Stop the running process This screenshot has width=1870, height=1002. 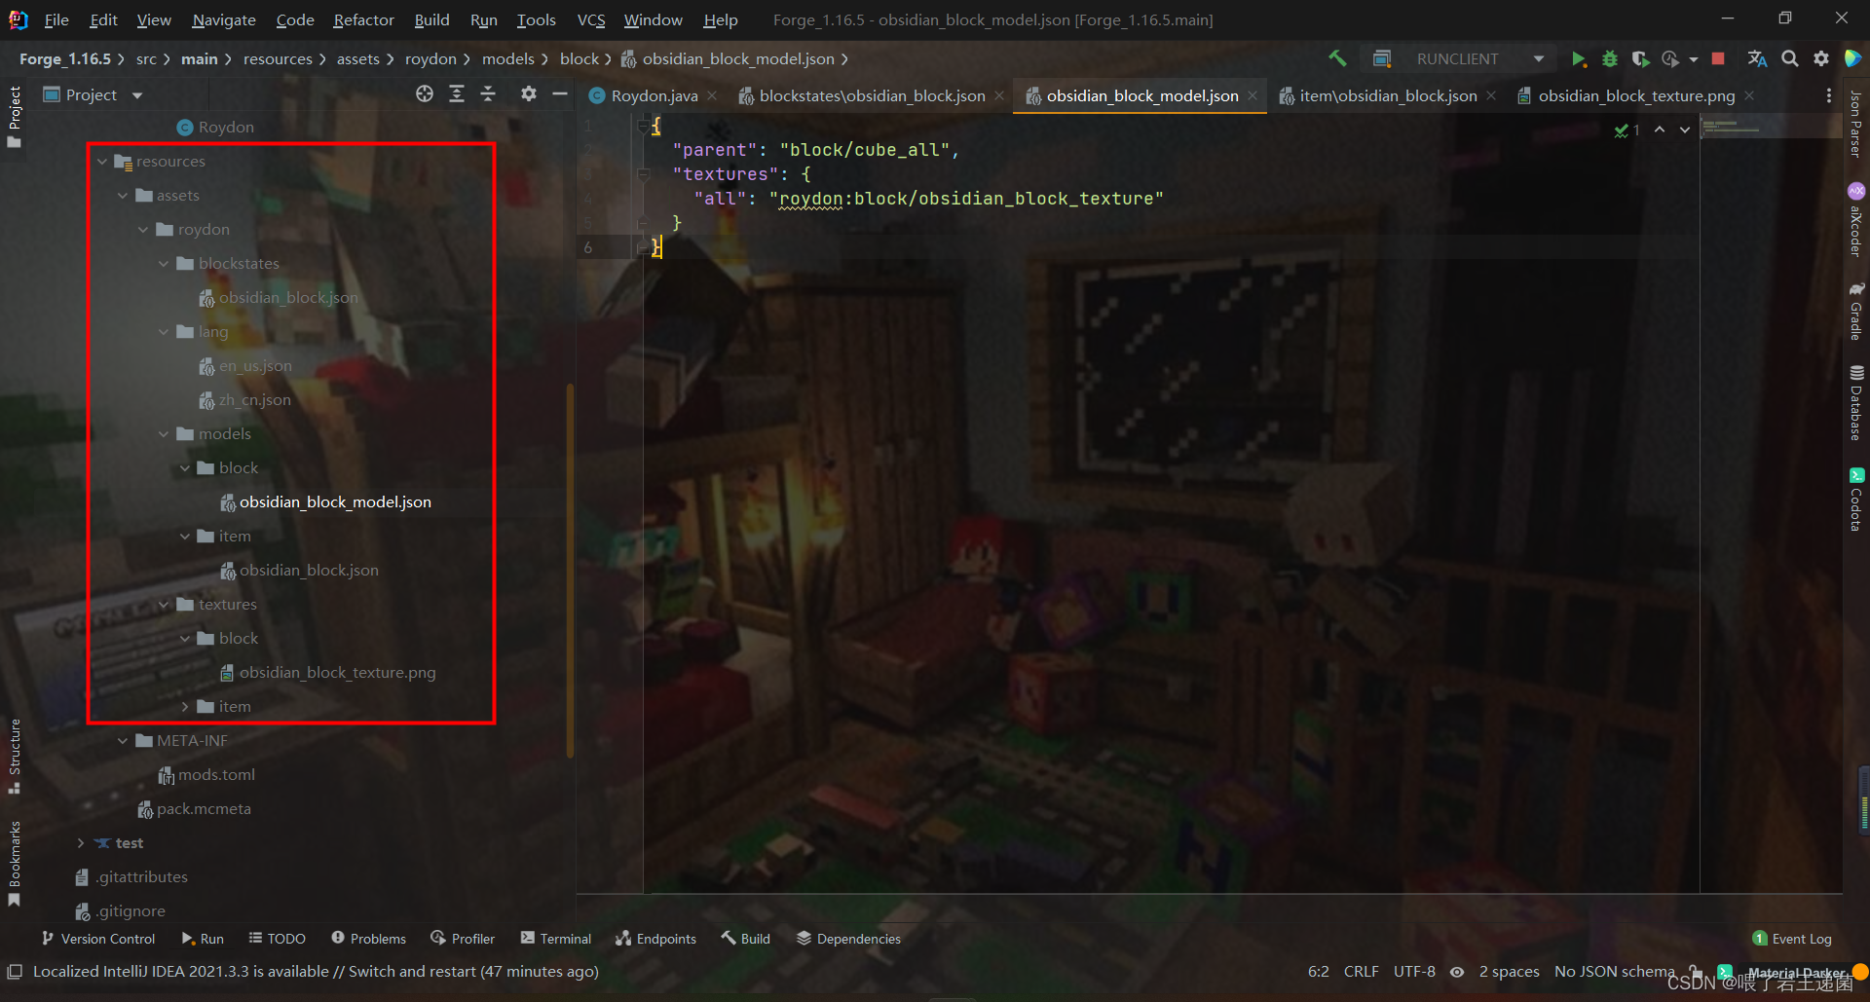[x=1718, y=58]
